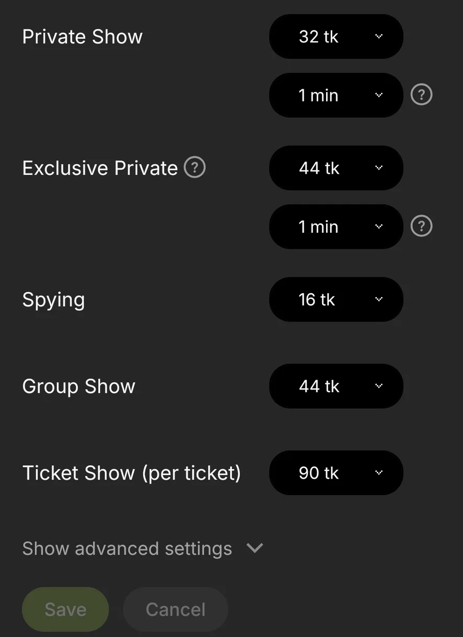The width and height of the screenshot is (463, 637).
Task: Click chevron beside Show advanced settings
Action: tap(255, 548)
